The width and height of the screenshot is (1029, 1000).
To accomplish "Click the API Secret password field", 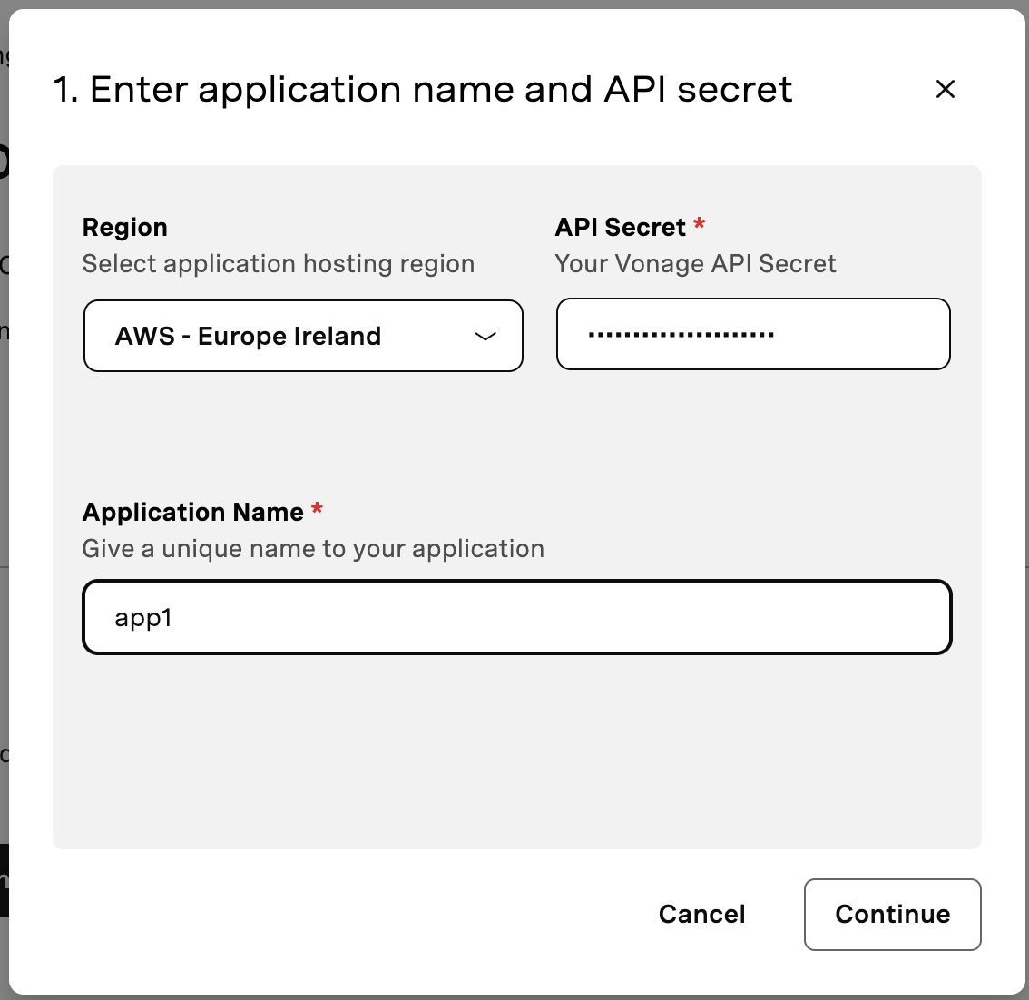I will 753,335.
